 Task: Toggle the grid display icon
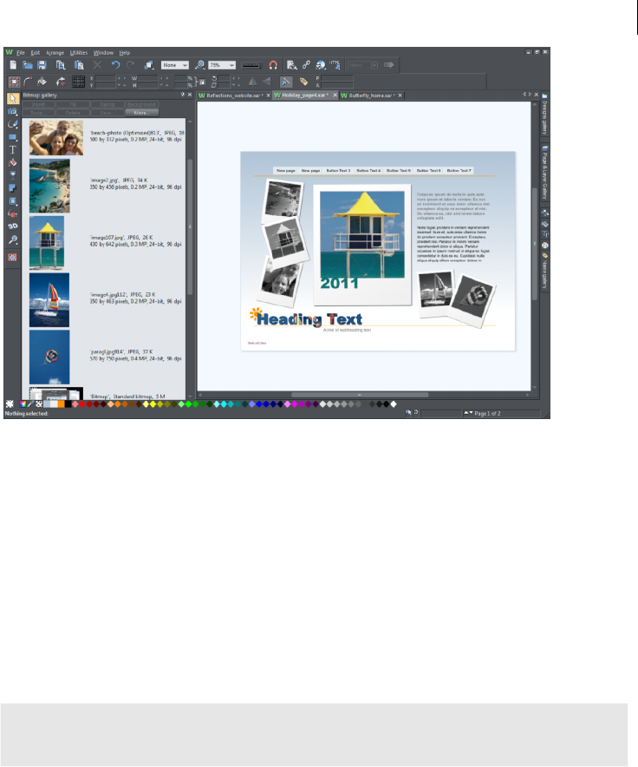pos(79,82)
